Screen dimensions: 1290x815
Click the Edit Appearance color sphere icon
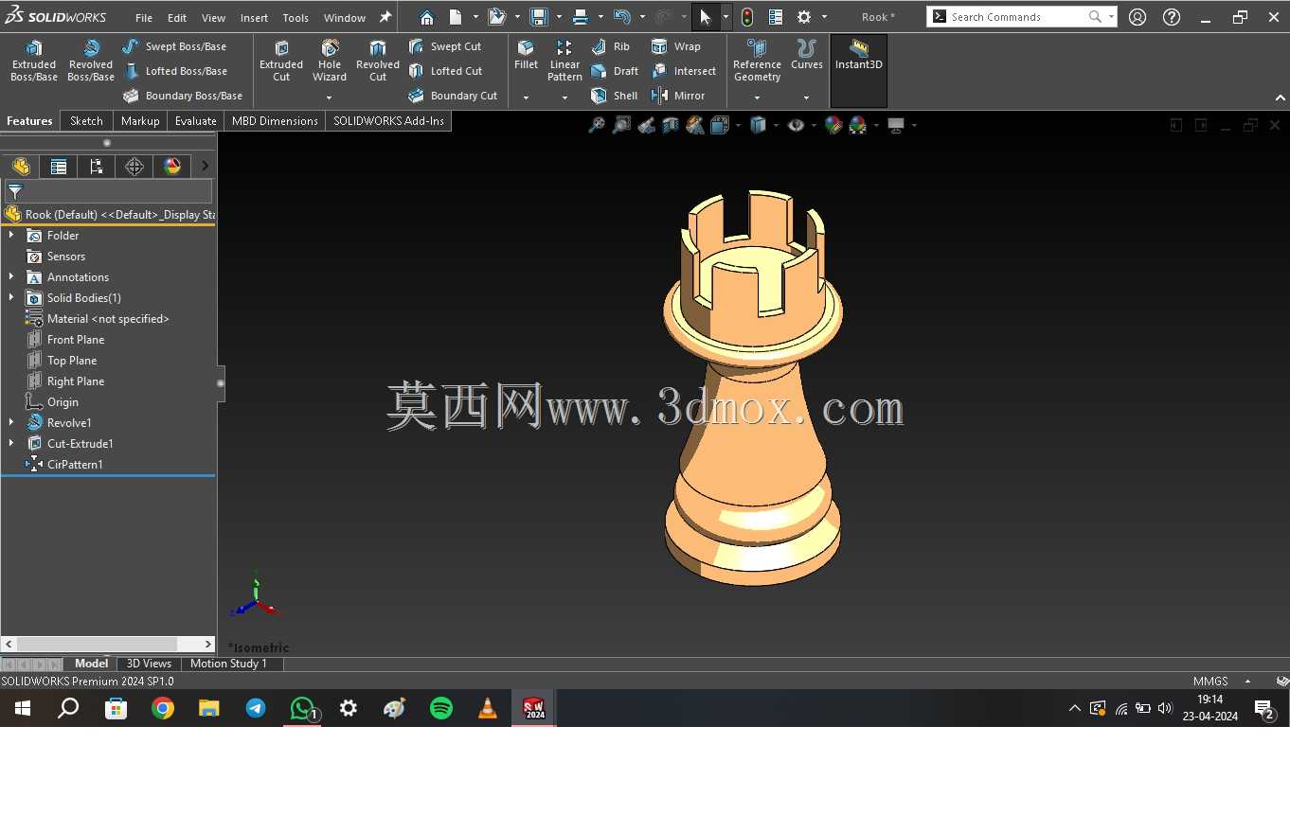click(x=833, y=125)
